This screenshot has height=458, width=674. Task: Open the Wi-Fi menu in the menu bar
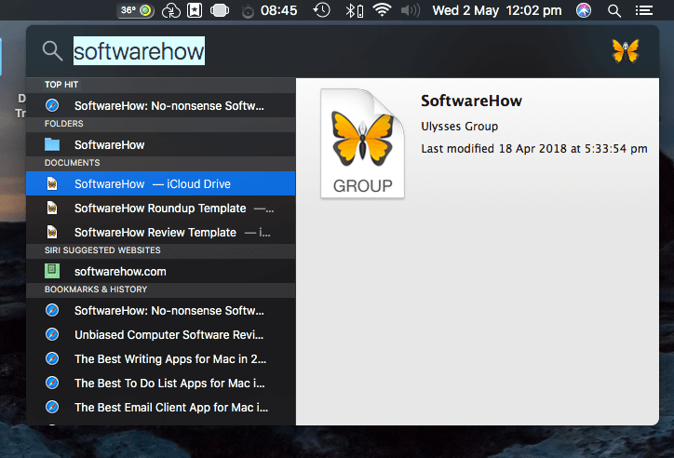click(382, 9)
